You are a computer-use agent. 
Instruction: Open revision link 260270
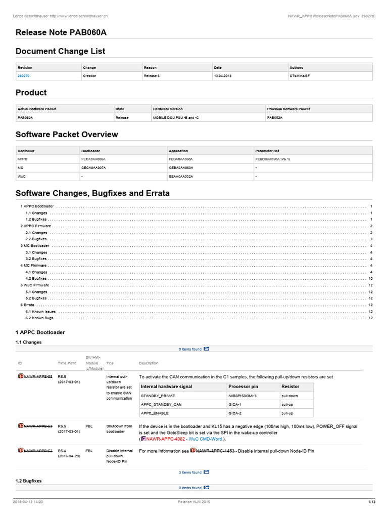pyautogui.click(x=23, y=76)
